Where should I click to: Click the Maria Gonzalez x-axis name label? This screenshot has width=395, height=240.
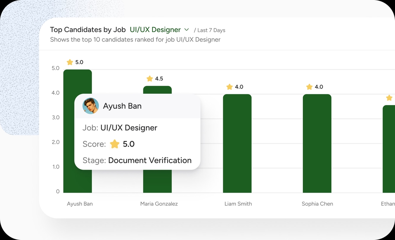159,204
